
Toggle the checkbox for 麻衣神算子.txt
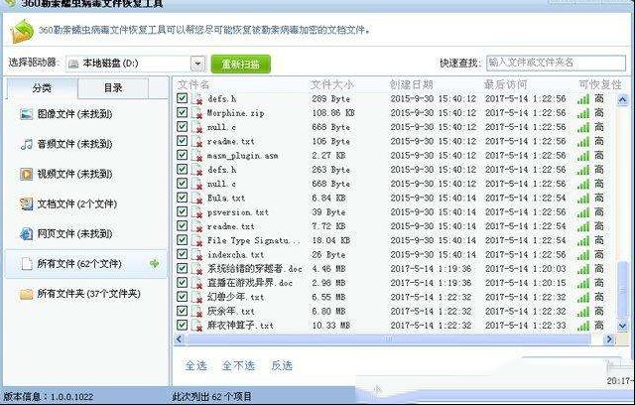click(182, 325)
